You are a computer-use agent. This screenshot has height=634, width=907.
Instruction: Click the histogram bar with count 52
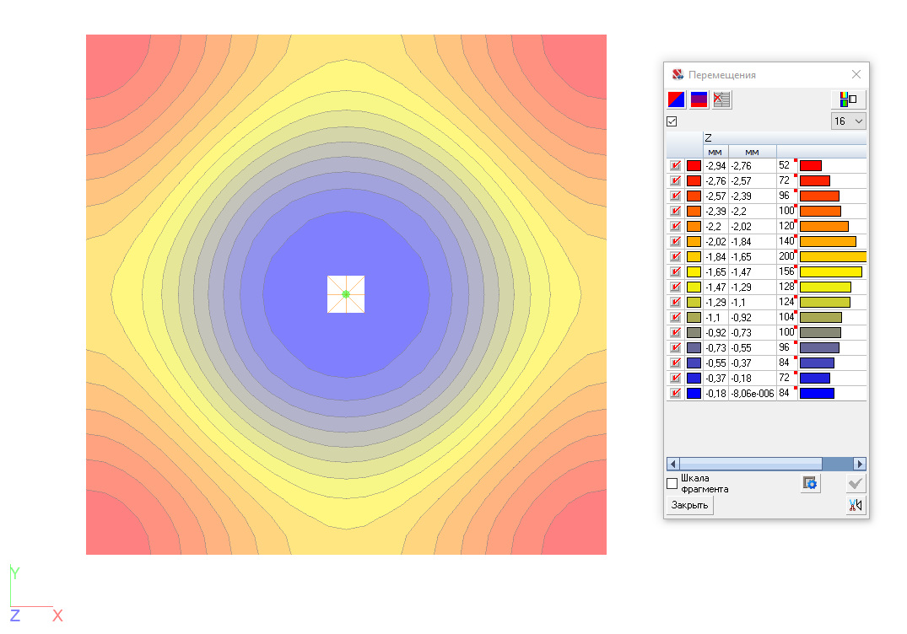click(x=811, y=166)
